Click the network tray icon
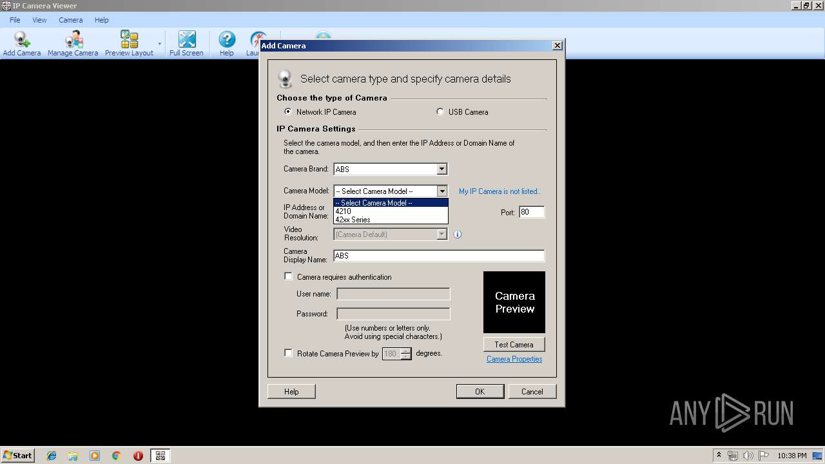 point(733,456)
